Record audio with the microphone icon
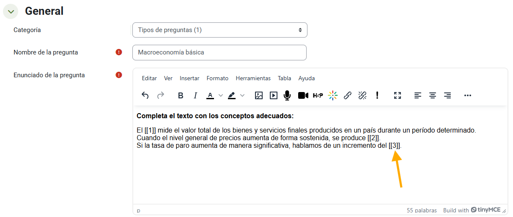Image resolution: width=513 pixels, height=217 pixels. coord(287,95)
